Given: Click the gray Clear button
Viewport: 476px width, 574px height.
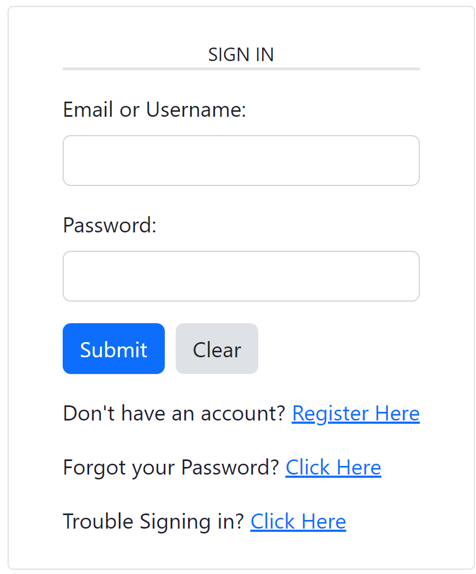Looking at the screenshot, I should point(217,349).
